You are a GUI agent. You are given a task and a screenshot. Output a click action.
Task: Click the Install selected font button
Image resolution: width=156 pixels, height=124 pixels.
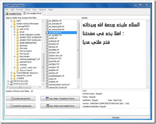(x=21, y=98)
